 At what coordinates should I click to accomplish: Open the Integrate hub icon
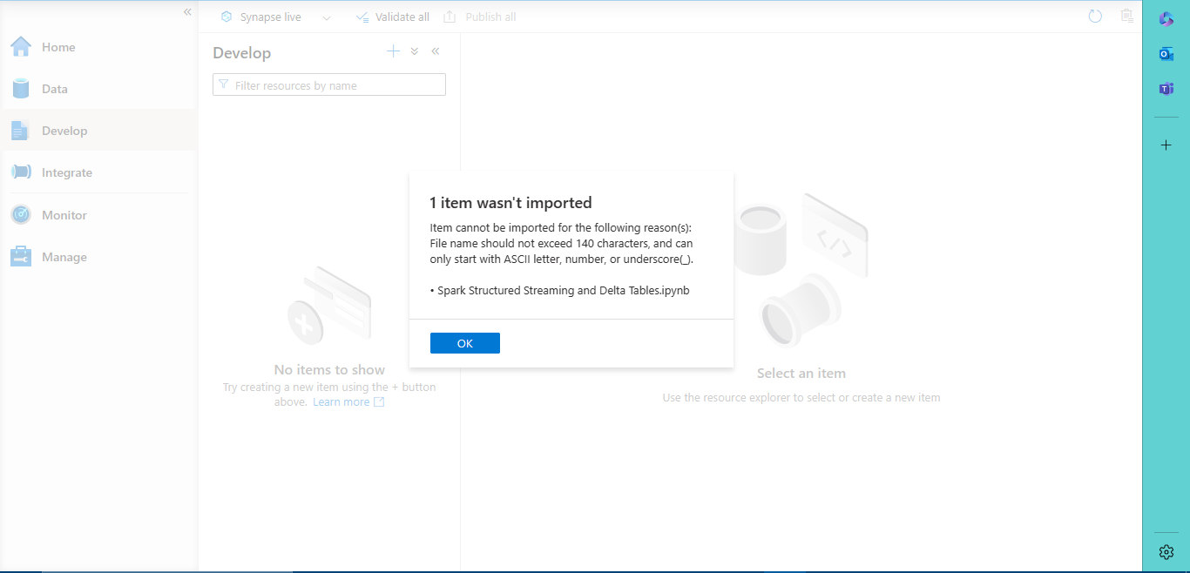tap(21, 172)
